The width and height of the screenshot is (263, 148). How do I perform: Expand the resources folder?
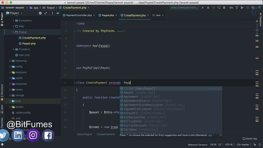(x=10, y=84)
